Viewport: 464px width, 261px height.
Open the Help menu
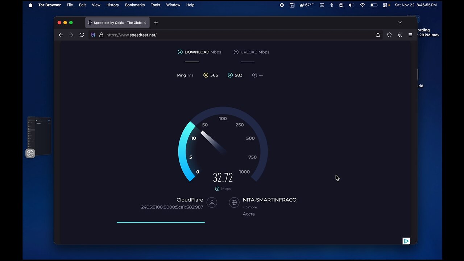pyautogui.click(x=190, y=5)
